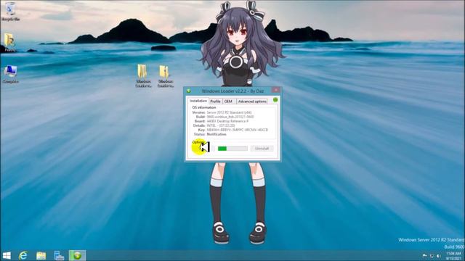The image size is (465, 261).
Task: Click the 'OS information' group label
Action: [204, 107]
